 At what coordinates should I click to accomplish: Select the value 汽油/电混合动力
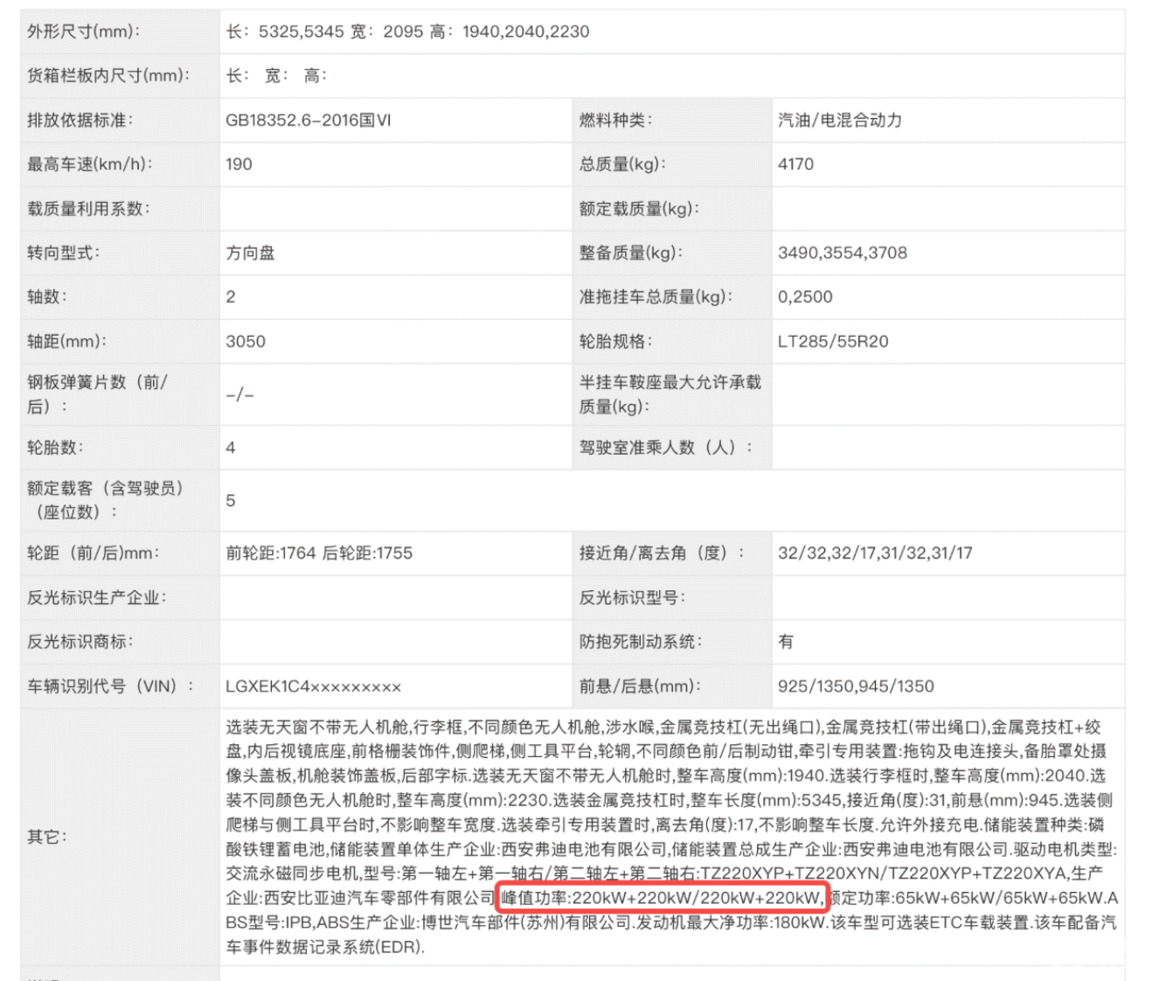(840, 120)
